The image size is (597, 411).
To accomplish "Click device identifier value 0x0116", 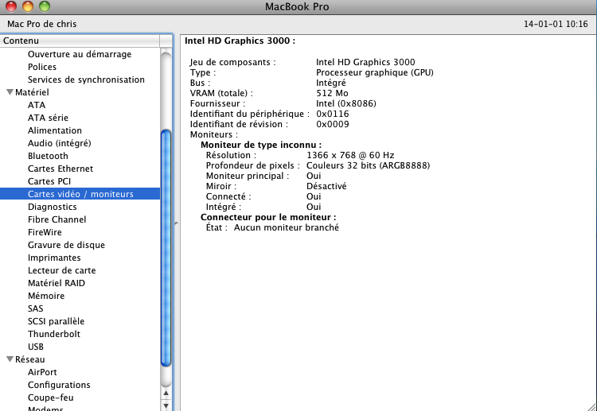I will tap(333, 114).
